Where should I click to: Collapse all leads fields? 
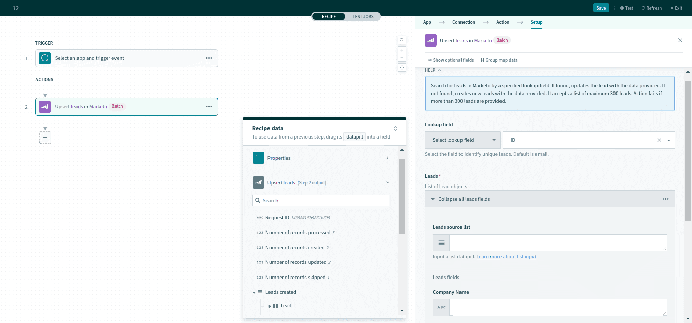tap(464, 199)
